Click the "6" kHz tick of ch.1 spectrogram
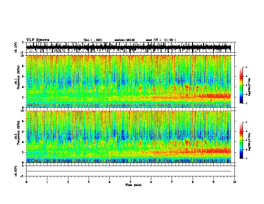 (24, 76)
